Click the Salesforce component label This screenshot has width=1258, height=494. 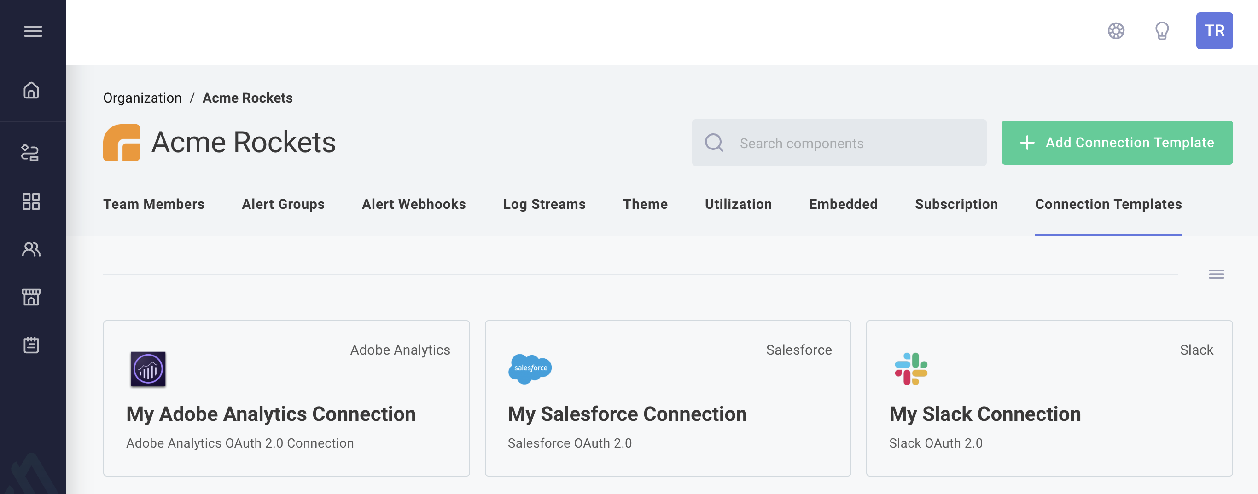pos(798,350)
